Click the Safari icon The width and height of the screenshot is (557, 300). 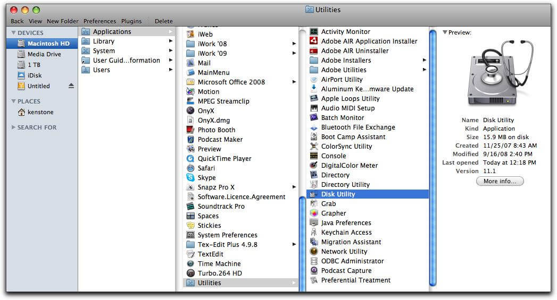point(190,168)
